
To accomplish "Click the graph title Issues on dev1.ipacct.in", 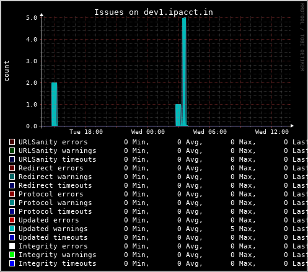I will click(x=154, y=12).
